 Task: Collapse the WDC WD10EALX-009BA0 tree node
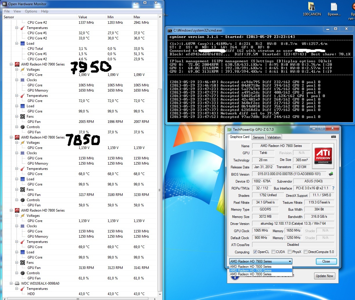pyautogui.click(x=11, y=283)
